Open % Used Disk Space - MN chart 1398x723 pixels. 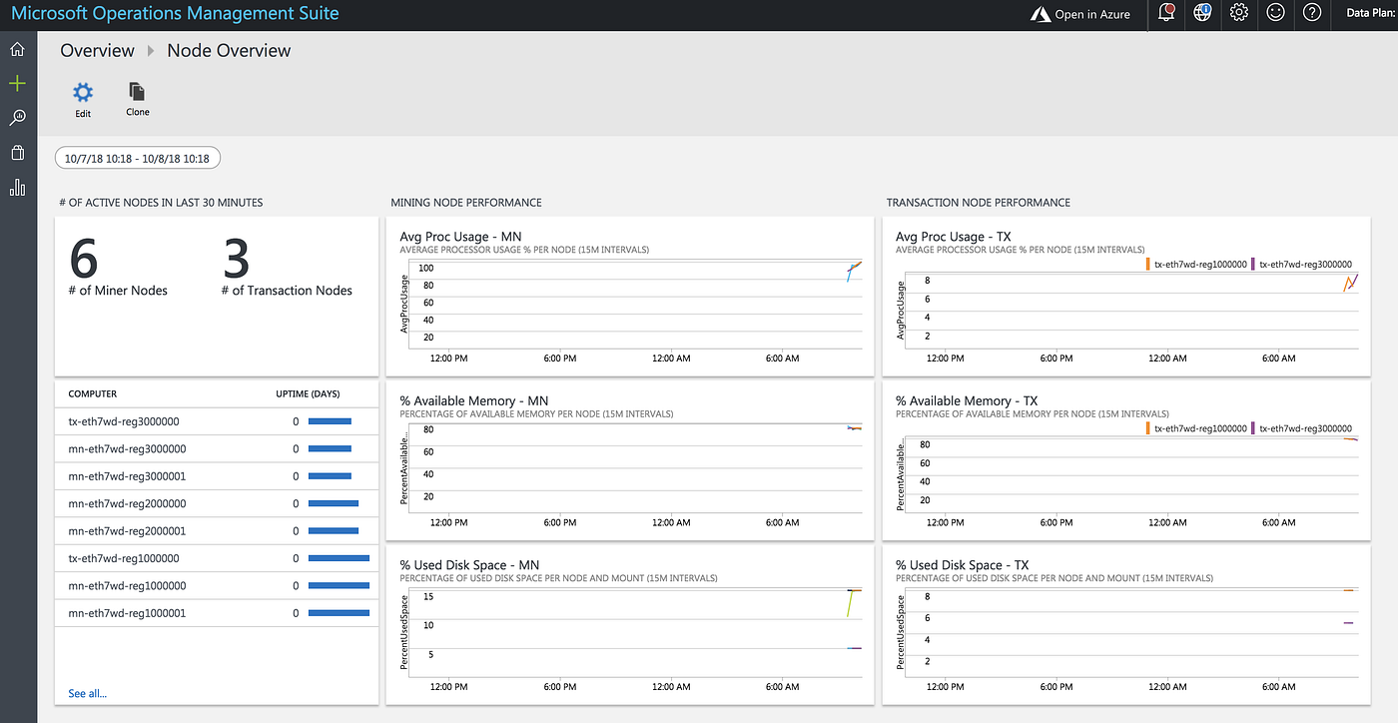[x=632, y=624]
